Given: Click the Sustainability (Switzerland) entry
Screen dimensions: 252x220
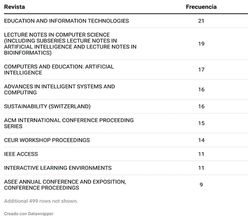Looking at the screenshot, I should coord(47,107).
